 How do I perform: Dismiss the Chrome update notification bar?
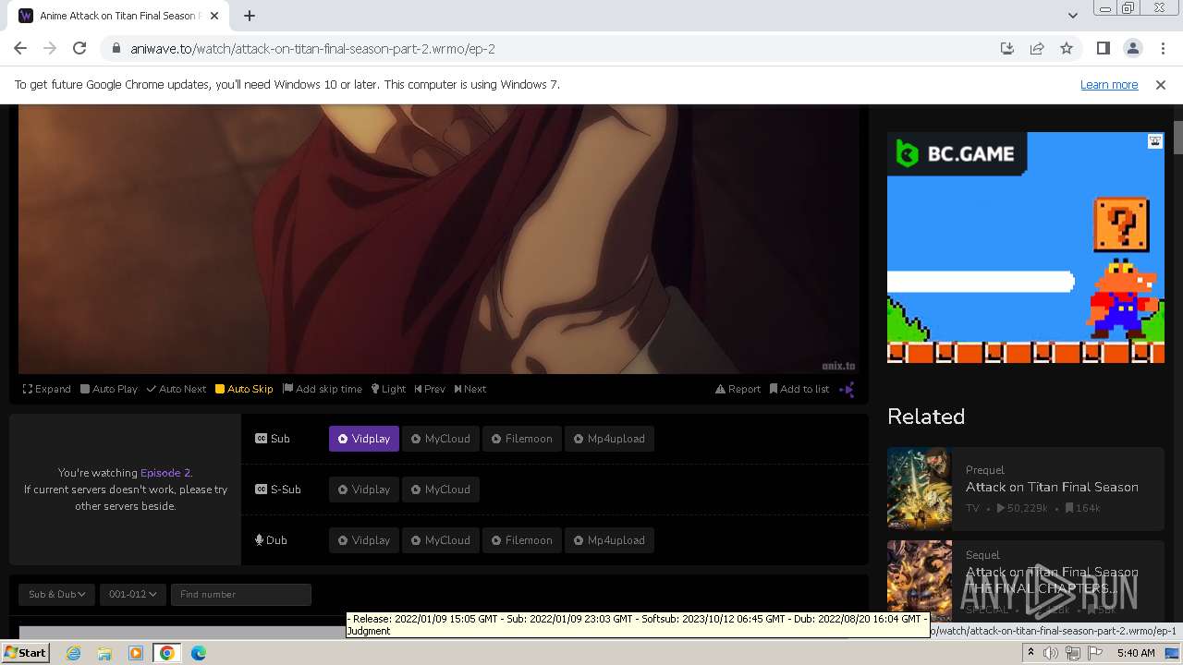tap(1161, 84)
